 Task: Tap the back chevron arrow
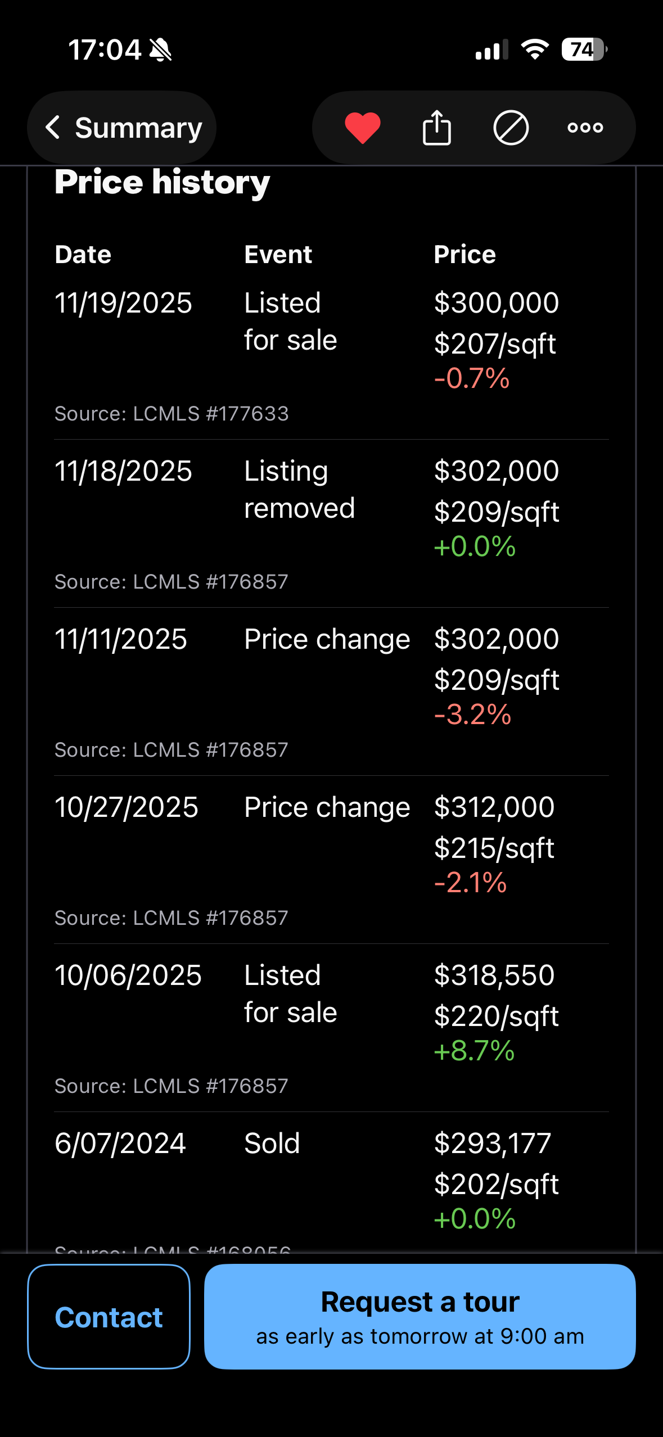(53, 128)
